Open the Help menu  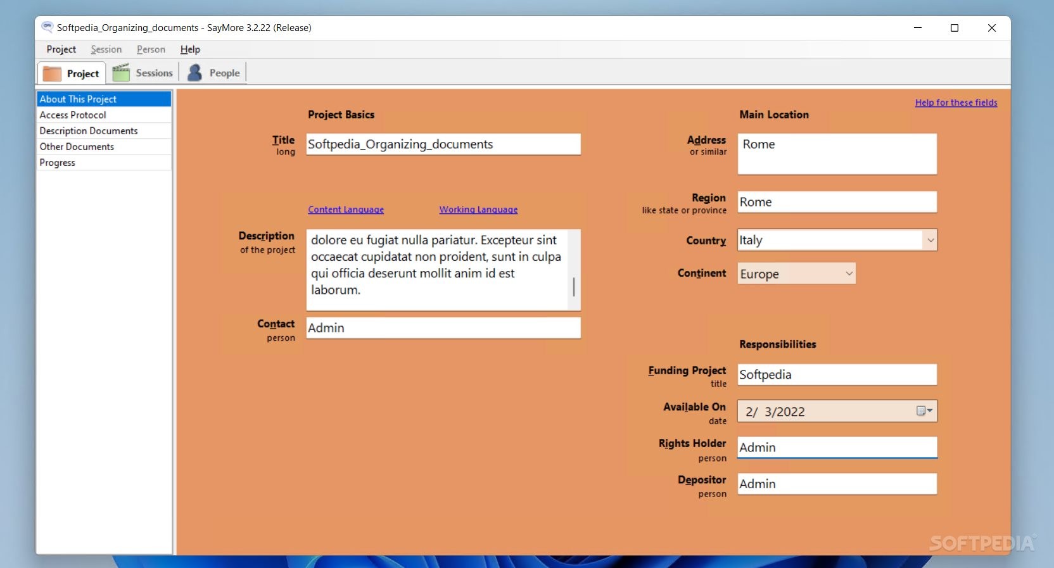[190, 49]
